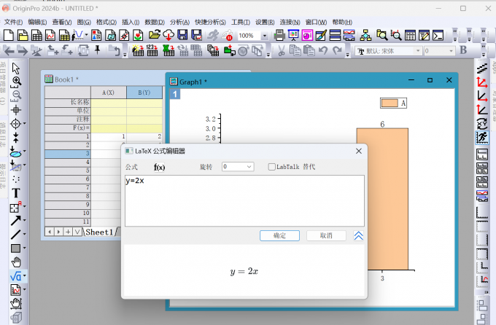Image resolution: width=496 pixels, height=325 pixels.
Task: Close the LaTeX formula editor dialog
Action: pyautogui.click(x=358, y=151)
